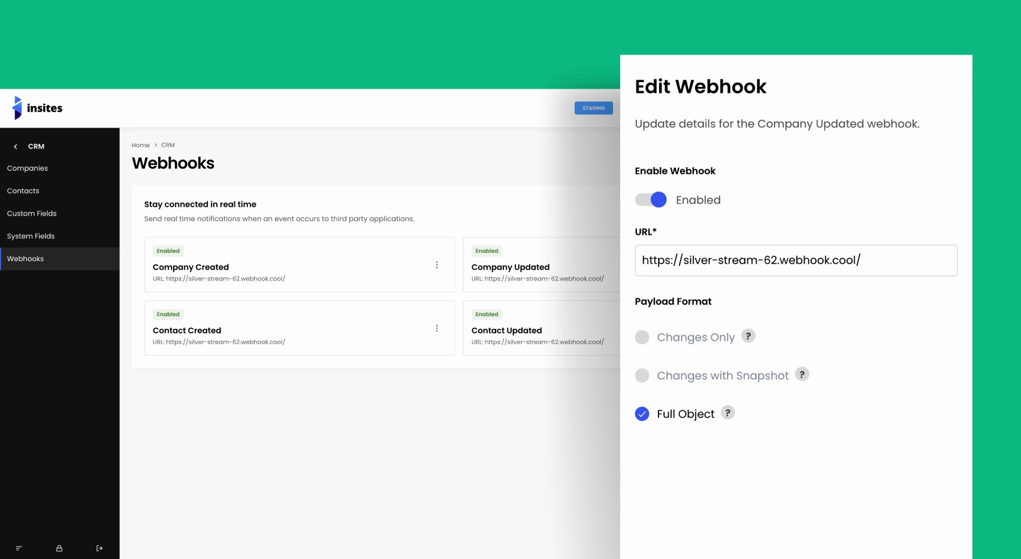Click Enabled badge on Contact Updated card
1021x559 pixels.
487,315
